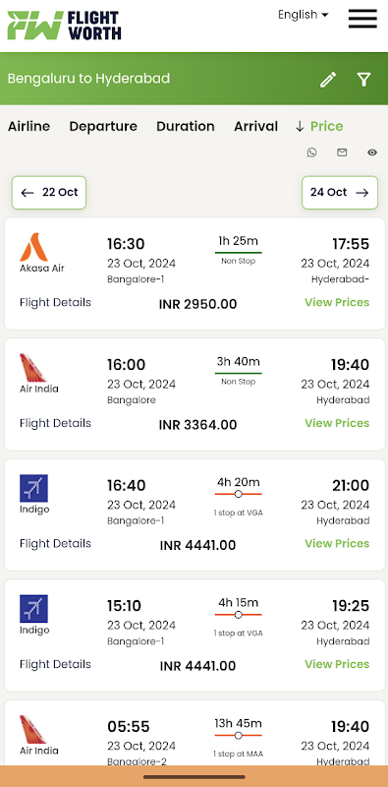The image size is (388, 787).
Task: Share results via email envelope icon
Action: click(x=342, y=152)
